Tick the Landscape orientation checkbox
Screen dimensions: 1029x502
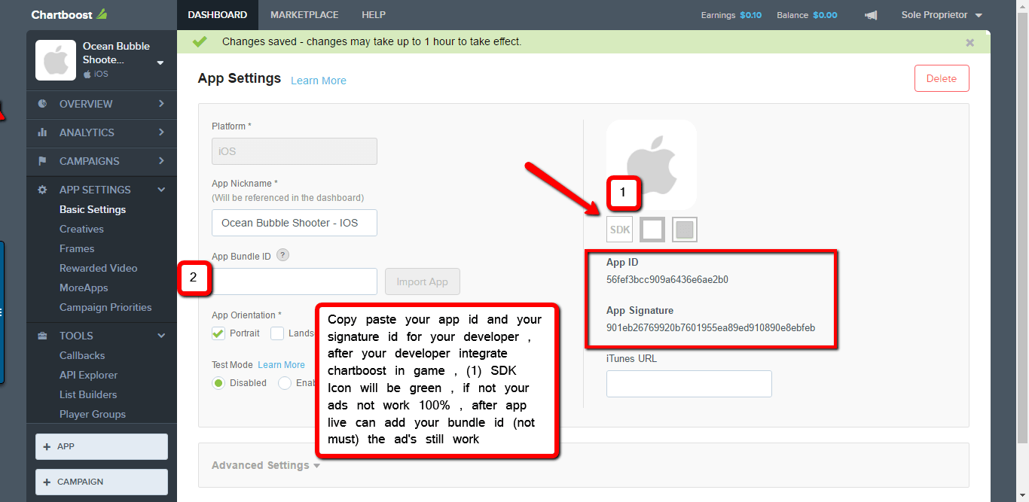(277, 333)
